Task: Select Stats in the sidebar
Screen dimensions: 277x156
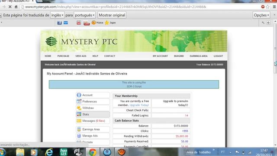Action: point(93,114)
